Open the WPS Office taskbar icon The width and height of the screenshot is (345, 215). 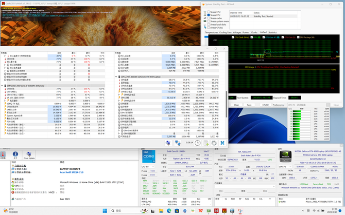click(200, 211)
